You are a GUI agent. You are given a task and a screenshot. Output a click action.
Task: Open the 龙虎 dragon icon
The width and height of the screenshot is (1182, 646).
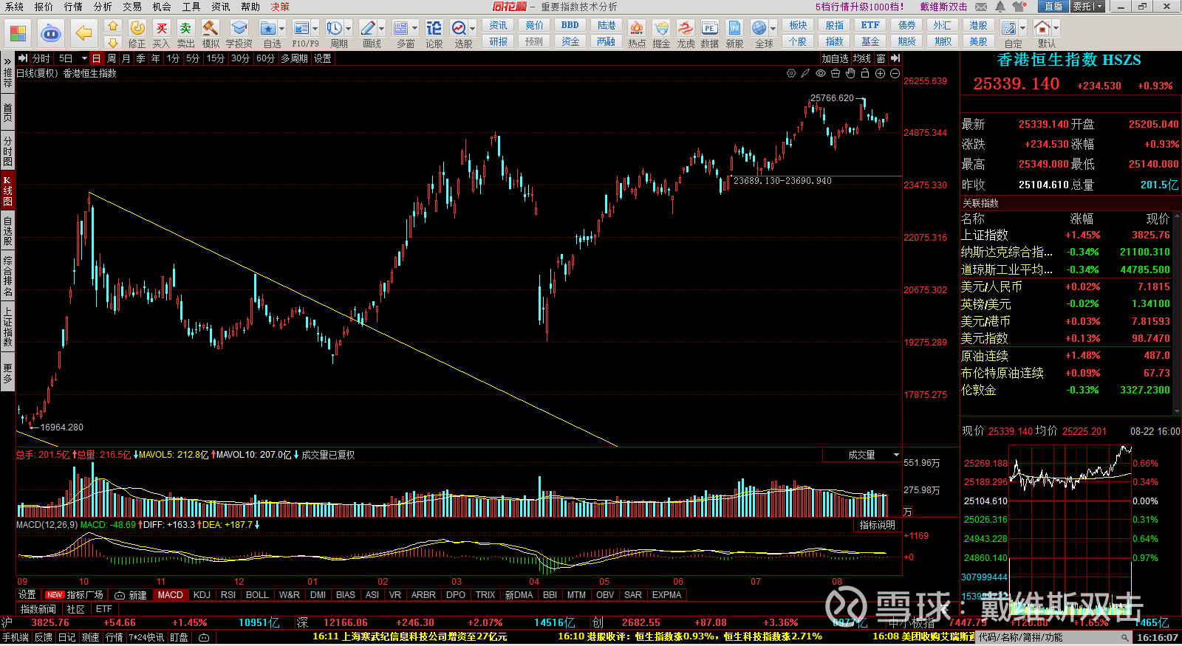[686, 28]
